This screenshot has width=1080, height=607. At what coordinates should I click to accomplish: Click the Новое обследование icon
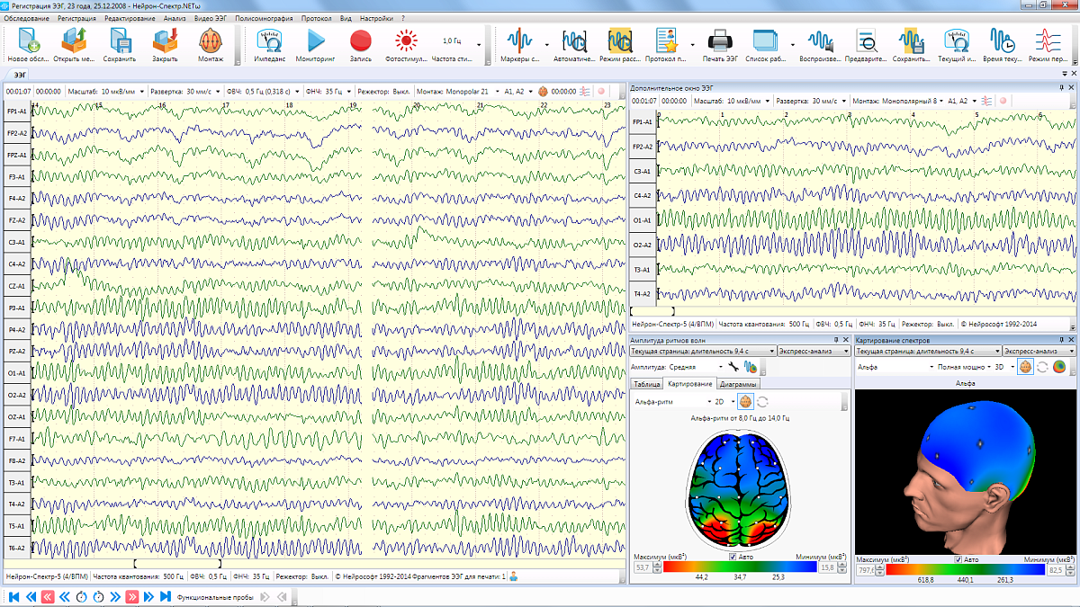point(29,41)
